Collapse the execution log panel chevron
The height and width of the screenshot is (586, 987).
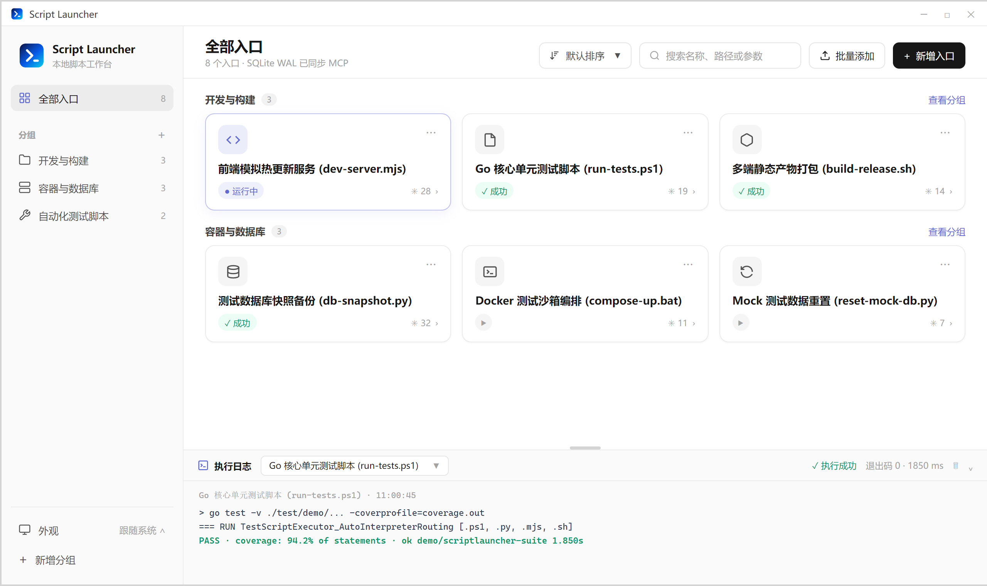coord(970,468)
